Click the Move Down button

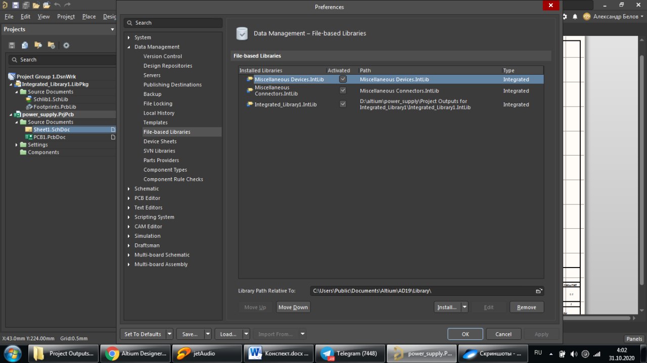tap(293, 307)
